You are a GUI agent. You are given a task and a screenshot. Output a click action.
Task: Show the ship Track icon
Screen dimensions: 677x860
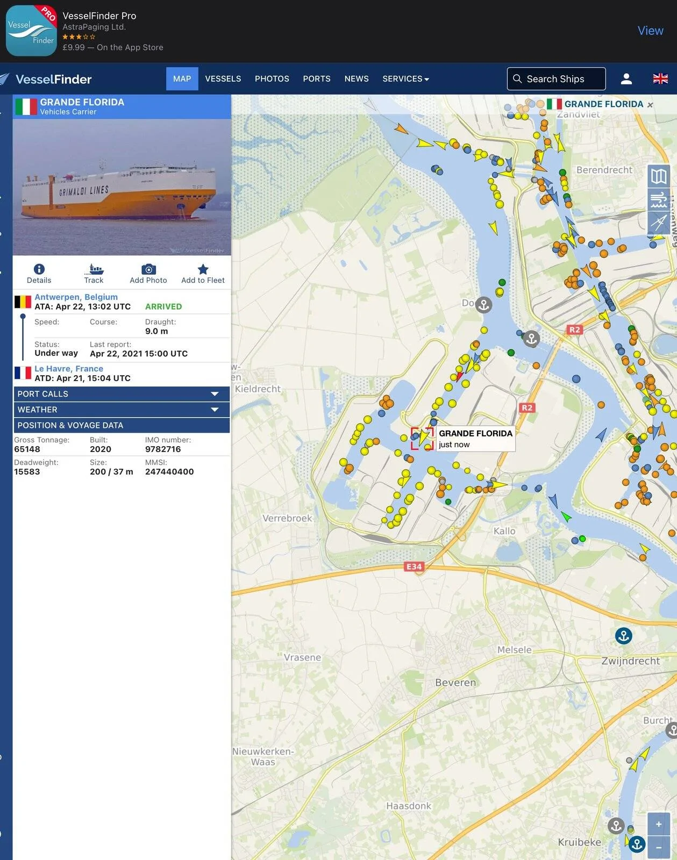point(94,269)
